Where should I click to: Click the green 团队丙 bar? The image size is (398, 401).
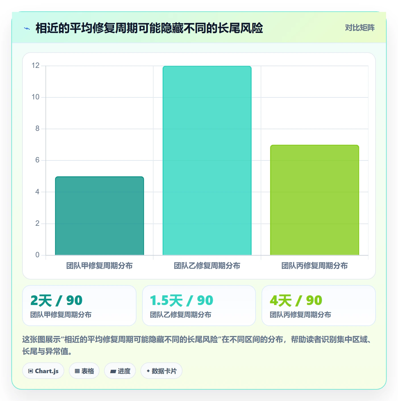point(314,200)
